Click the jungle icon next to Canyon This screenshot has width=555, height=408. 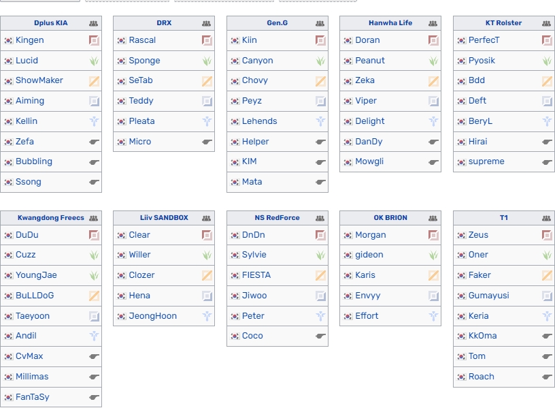320,61
